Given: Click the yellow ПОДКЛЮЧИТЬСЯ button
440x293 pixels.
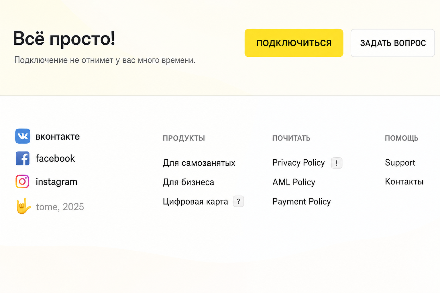Looking at the screenshot, I should click(x=294, y=43).
